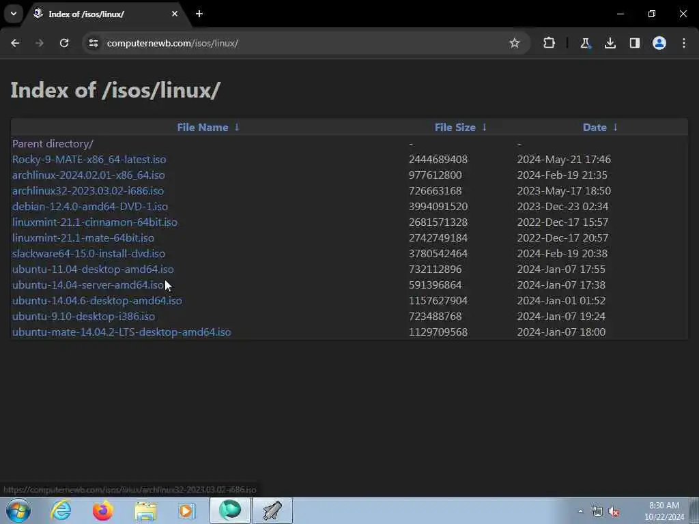This screenshot has width=699, height=524.
Task: Download archlinux32-2023.03.02-i686.iso
Action: click(x=88, y=191)
